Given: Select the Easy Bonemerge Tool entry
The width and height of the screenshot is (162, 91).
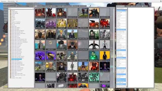Looking at the screenshot, I should pyautogui.click(x=121, y=86).
